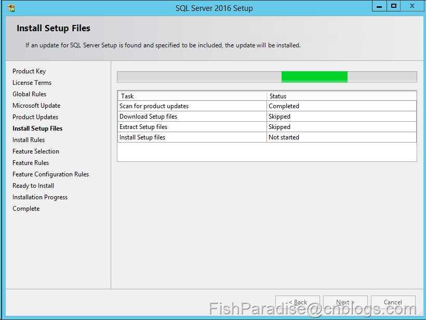This screenshot has height=320, width=426.
Task: Go to the Ready to Install step
Action: click(33, 186)
